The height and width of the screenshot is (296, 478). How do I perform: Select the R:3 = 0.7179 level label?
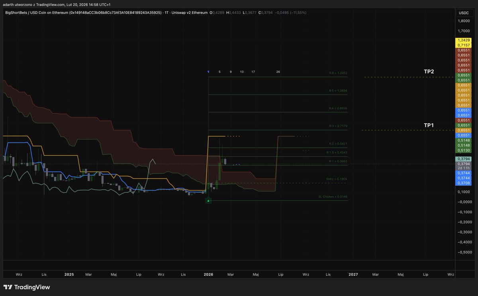[x=338, y=126]
